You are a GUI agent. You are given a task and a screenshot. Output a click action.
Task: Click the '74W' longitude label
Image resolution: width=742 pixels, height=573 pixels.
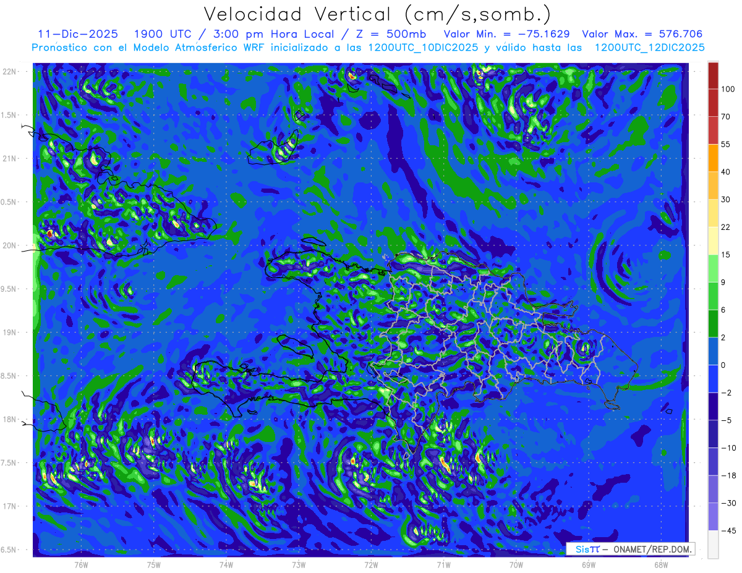226,564
